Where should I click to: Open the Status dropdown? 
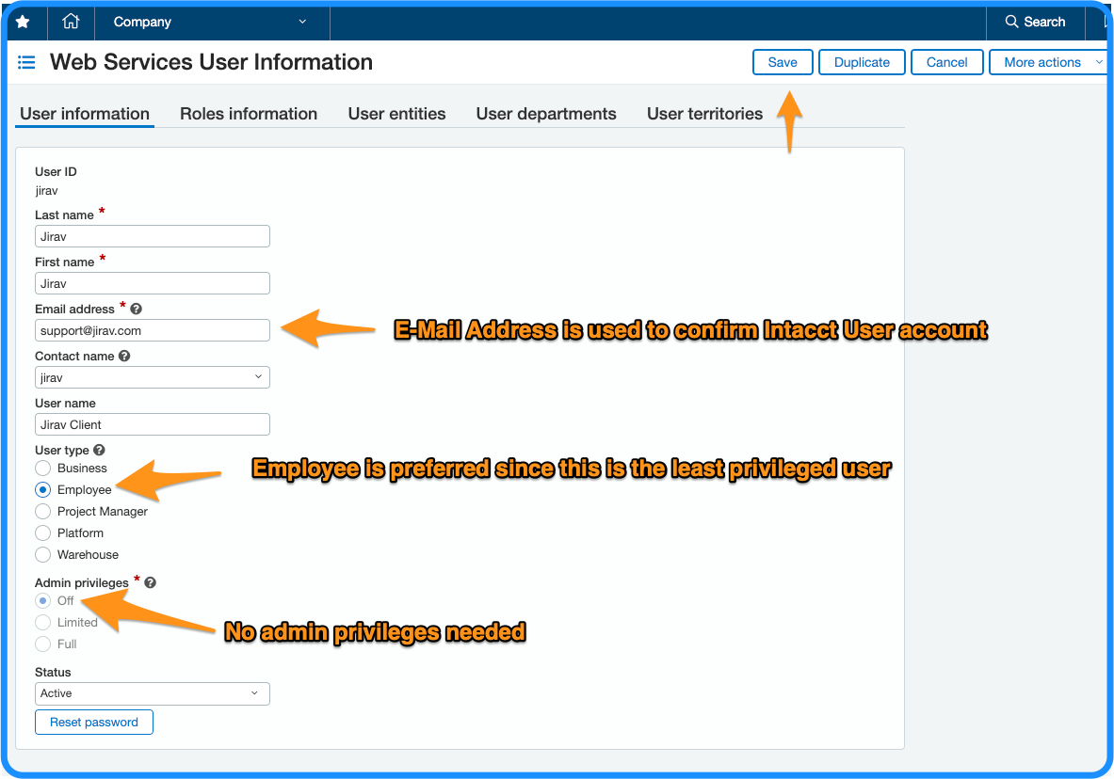click(x=152, y=693)
